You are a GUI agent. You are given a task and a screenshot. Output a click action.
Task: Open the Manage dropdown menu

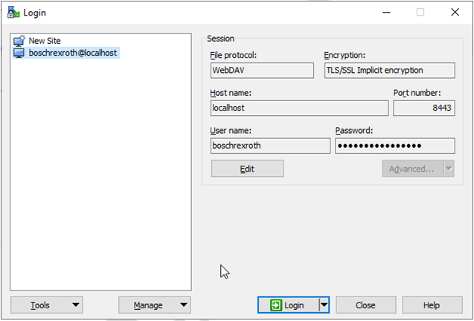[155, 305]
